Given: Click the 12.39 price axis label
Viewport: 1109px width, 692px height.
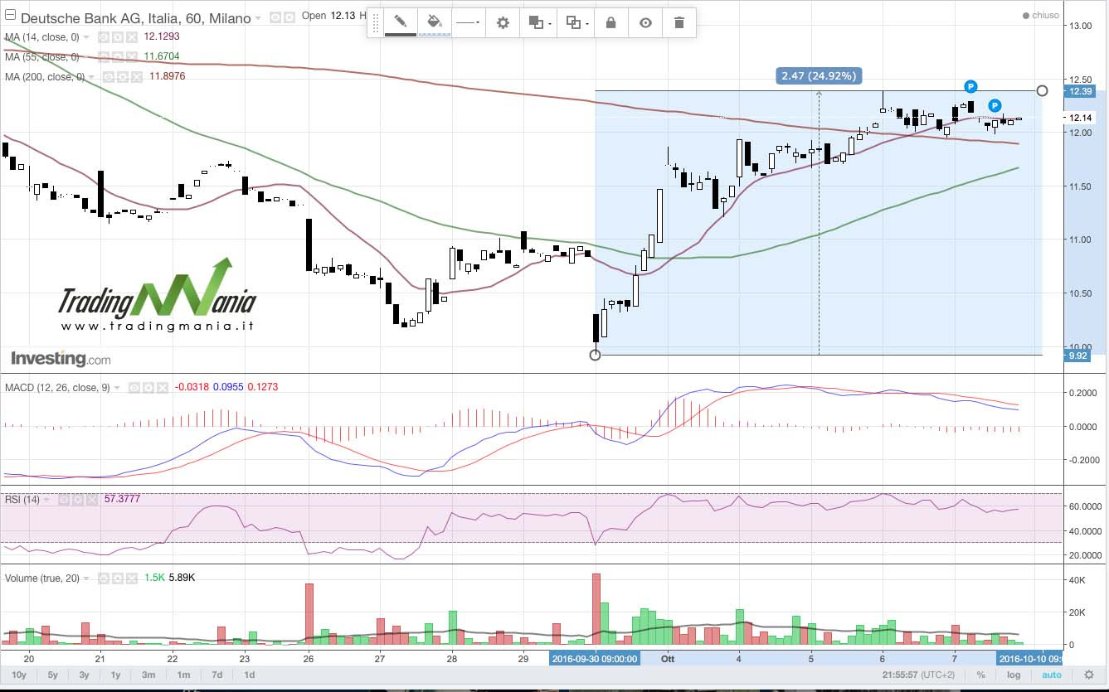Looking at the screenshot, I should coord(1082,91).
